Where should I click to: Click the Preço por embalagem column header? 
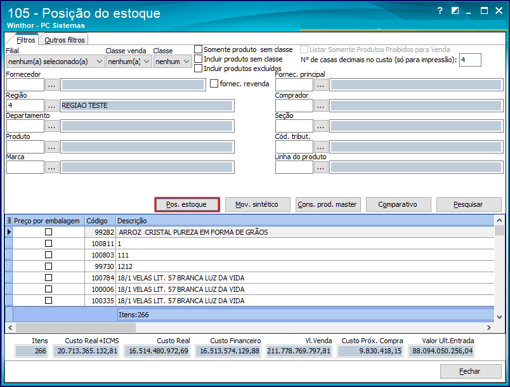[48, 221]
